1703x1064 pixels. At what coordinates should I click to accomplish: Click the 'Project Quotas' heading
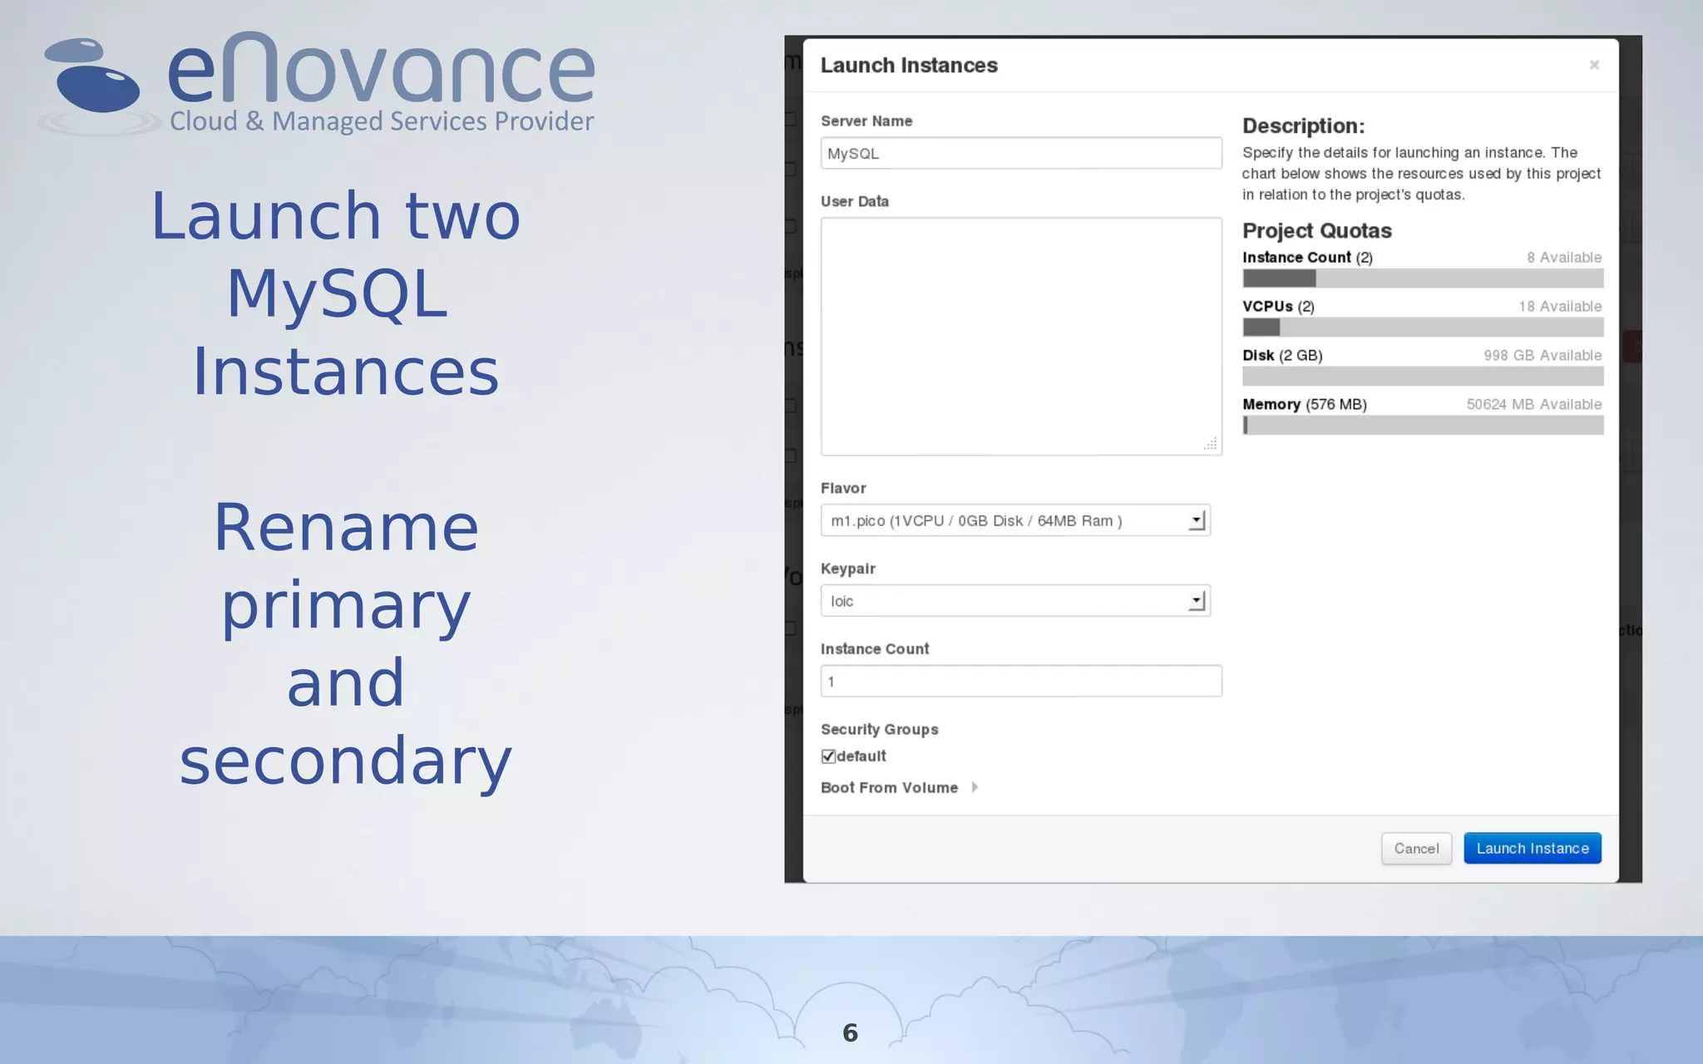1316,230
